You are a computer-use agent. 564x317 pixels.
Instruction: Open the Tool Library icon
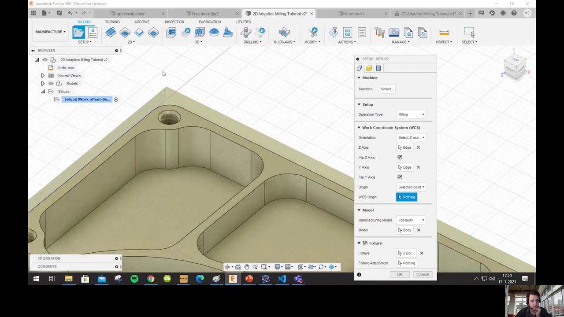(x=380, y=32)
